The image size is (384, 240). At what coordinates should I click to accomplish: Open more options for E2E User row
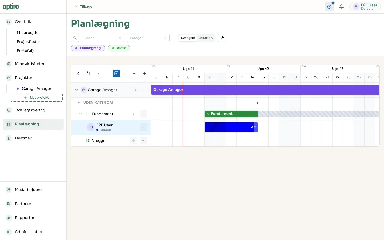click(x=144, y=127)
